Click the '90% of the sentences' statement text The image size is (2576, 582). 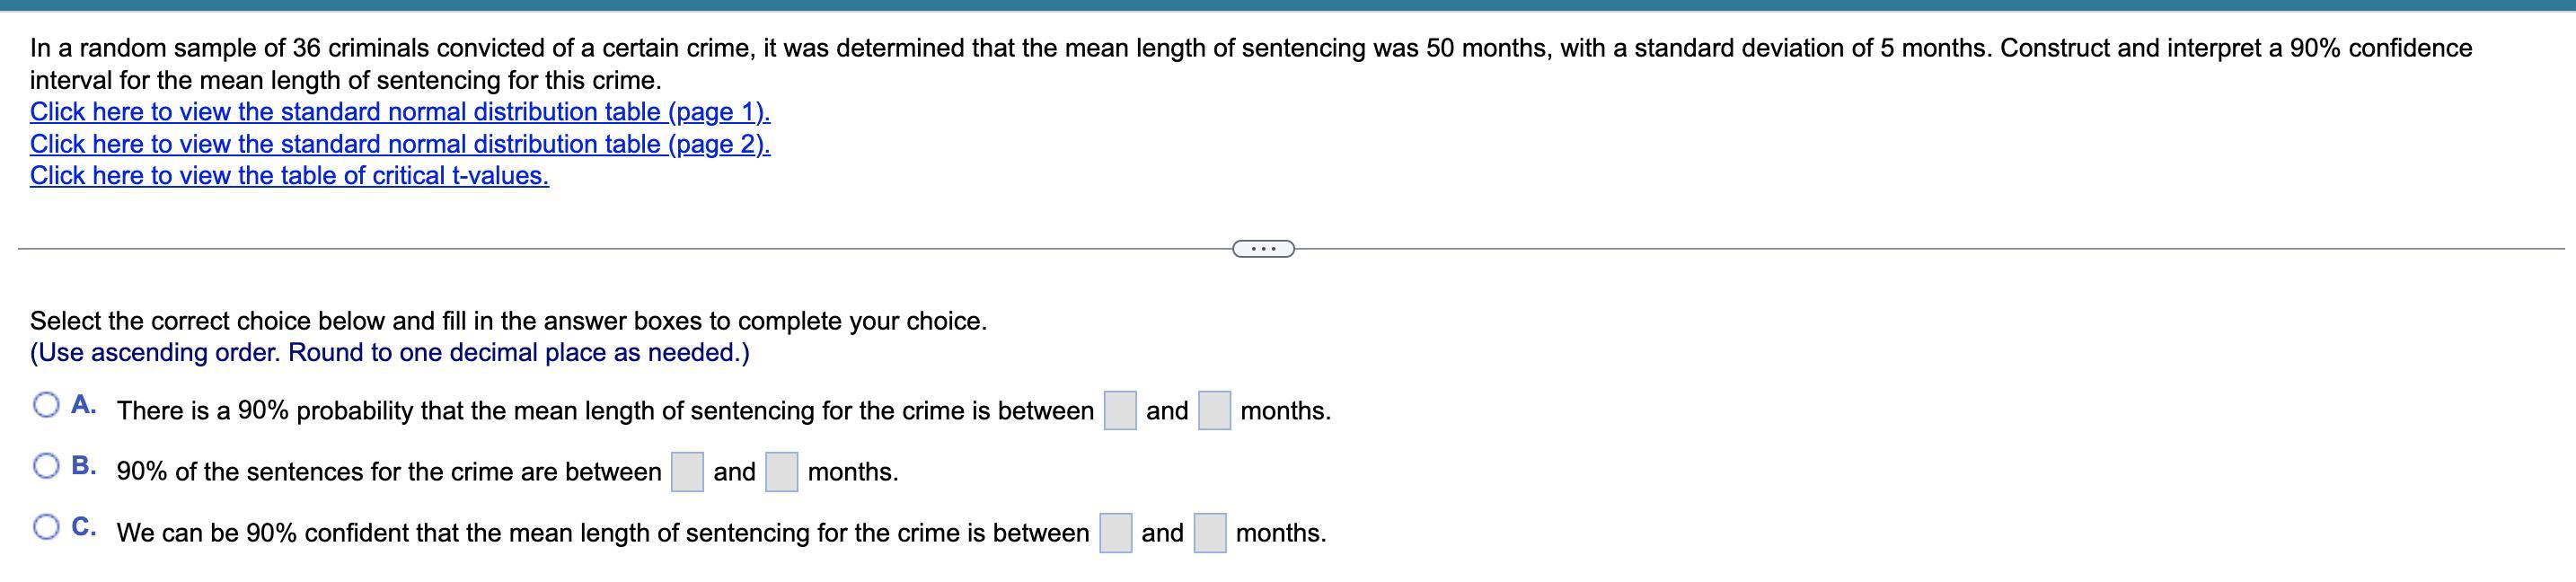pos(389,472)
